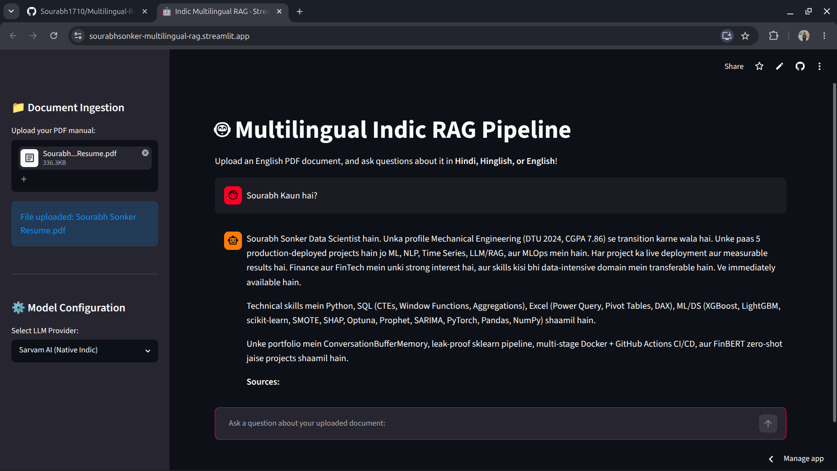Close the Sourabh1710 GitHub tab

click(x=145, y=11)
